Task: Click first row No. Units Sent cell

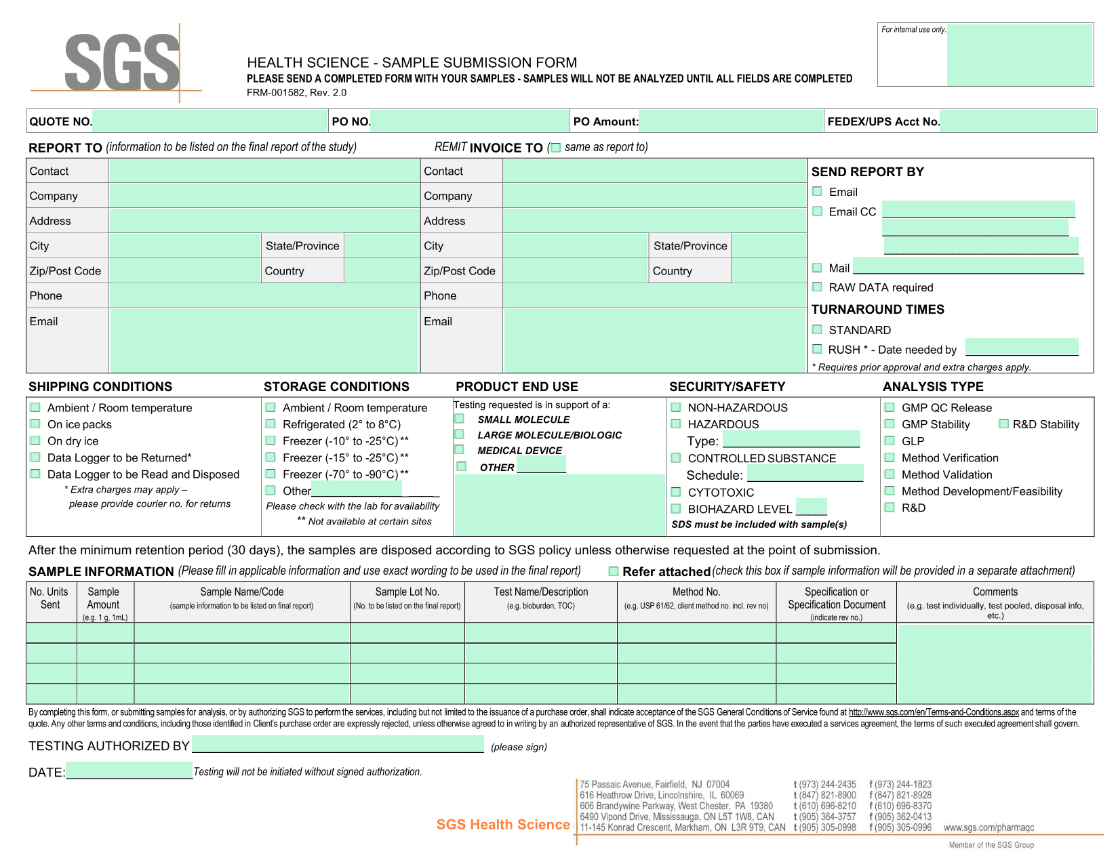Action: coord(51,633)
